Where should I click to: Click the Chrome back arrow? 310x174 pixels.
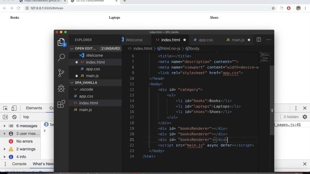(5, 8)
